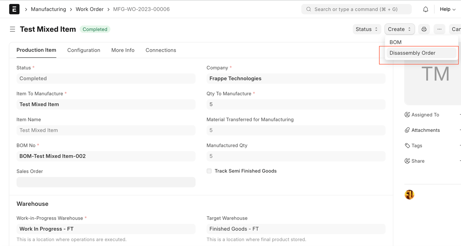
Task: Attach a file using the paperclip icon
Action: pyautogui.click(x=407, y=130)
